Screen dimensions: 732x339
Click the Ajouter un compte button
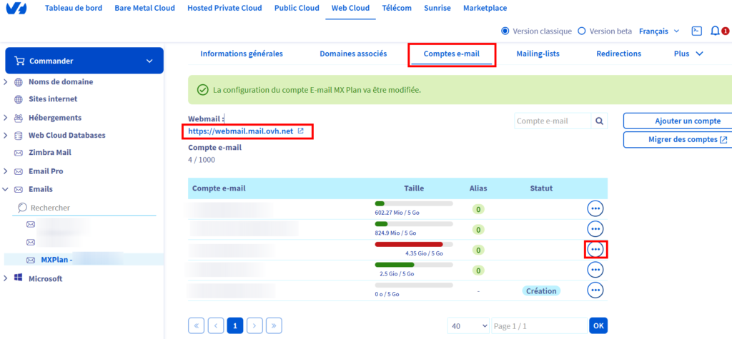tap(678, 121)
